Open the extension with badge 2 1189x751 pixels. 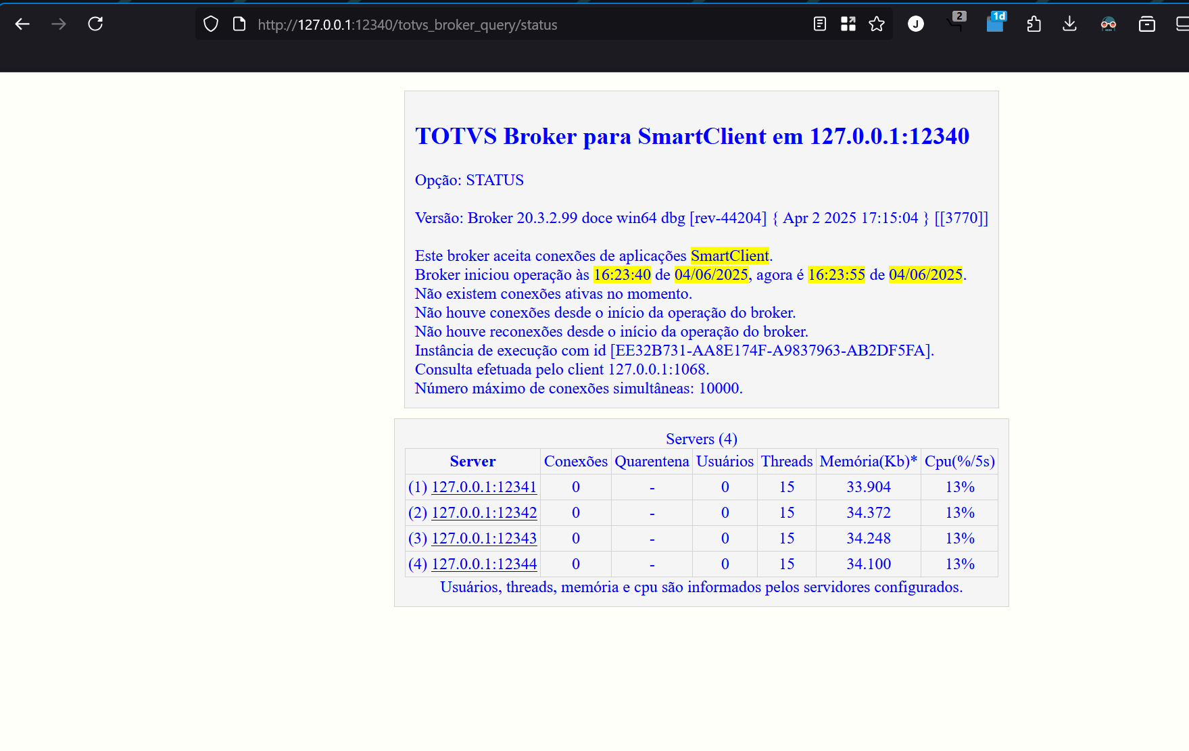click(x=956, y=22)
